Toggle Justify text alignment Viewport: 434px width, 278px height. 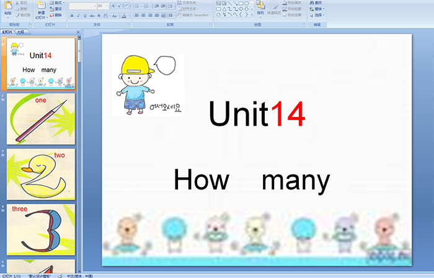(157, 15)
